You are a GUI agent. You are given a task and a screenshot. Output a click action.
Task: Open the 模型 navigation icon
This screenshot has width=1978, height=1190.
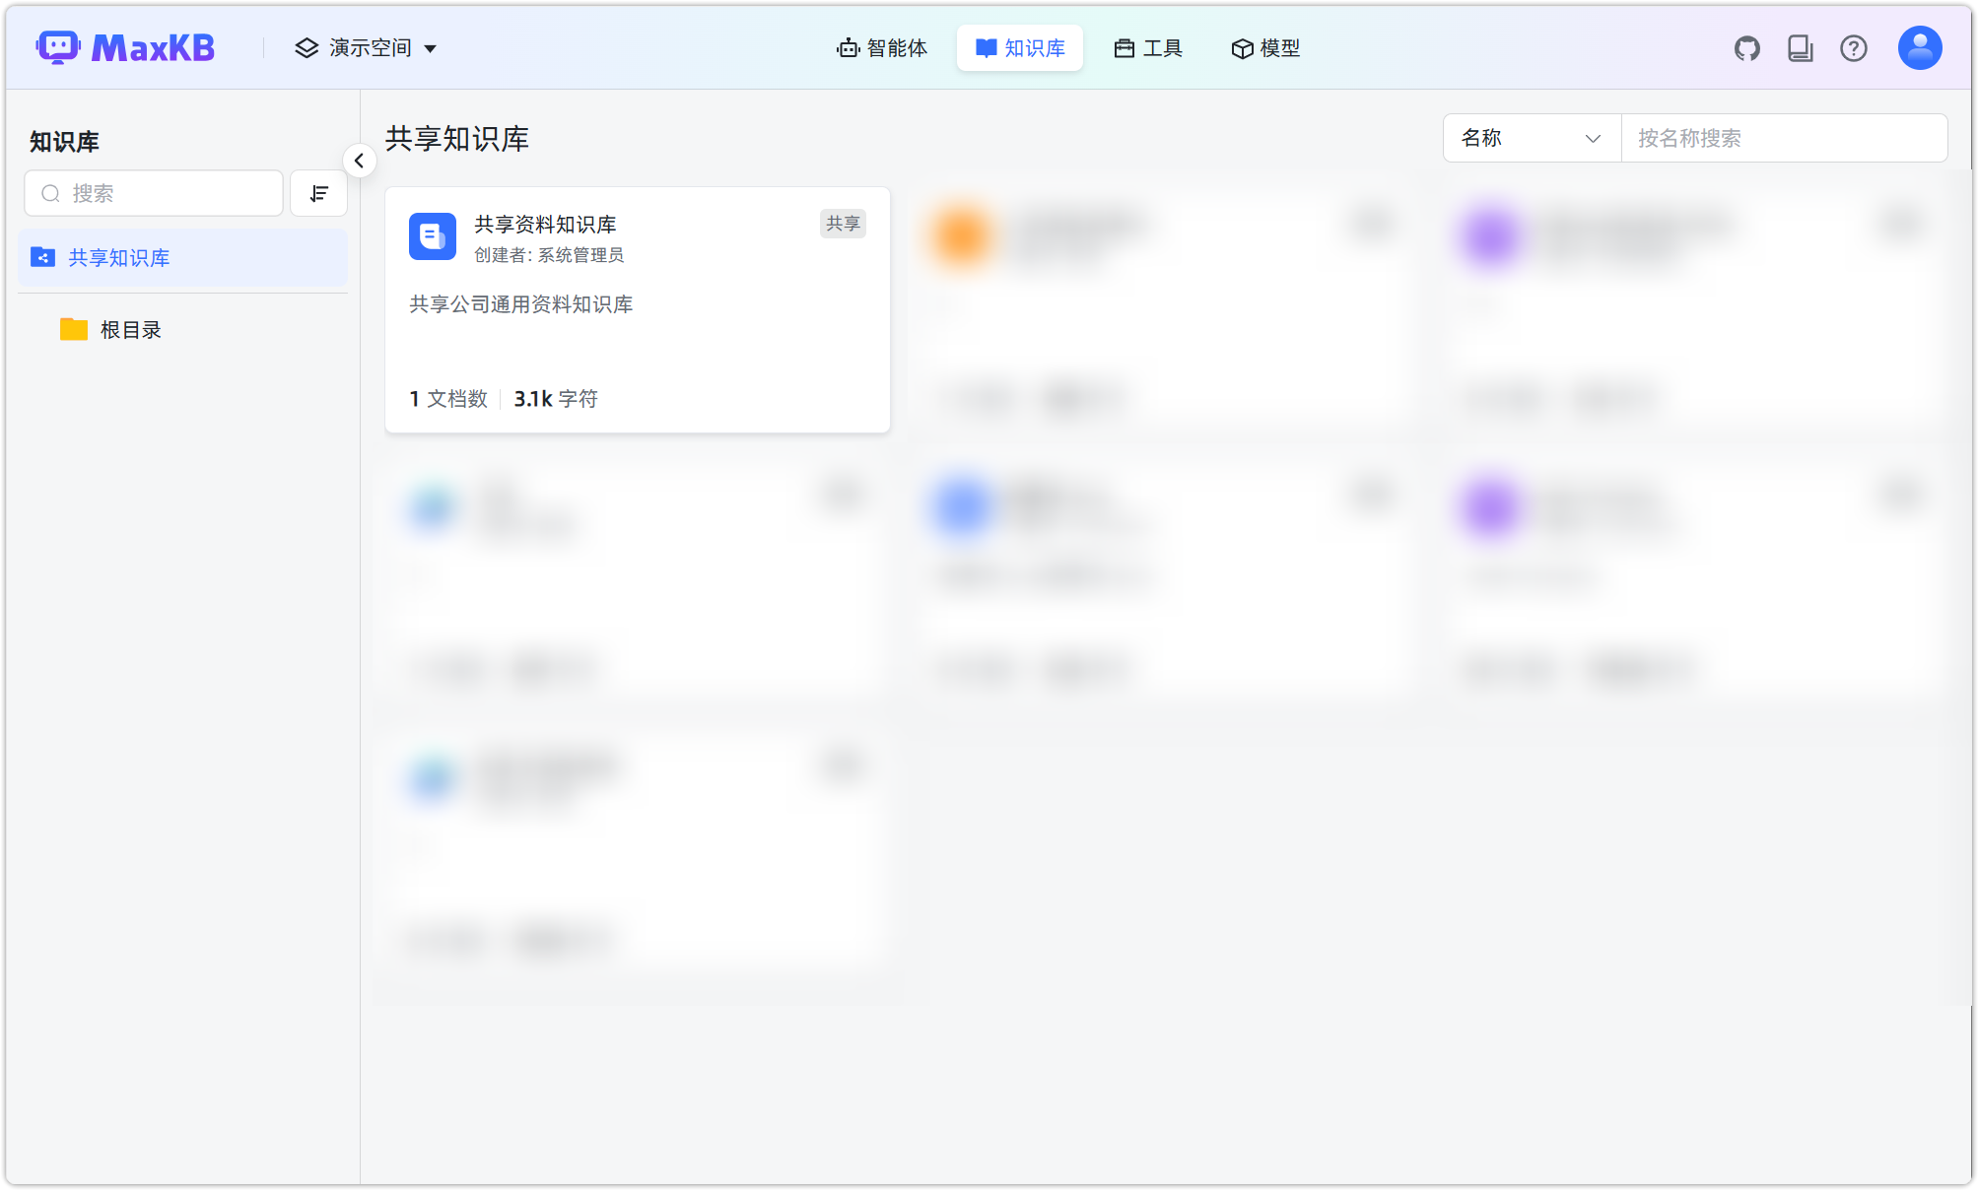[x=1241, y=47]
